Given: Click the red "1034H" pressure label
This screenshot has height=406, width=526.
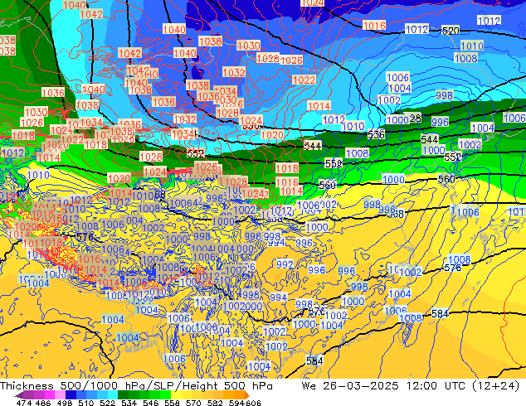Looking at the screenshot, I should pyautogui.click(x=184, y=134).
